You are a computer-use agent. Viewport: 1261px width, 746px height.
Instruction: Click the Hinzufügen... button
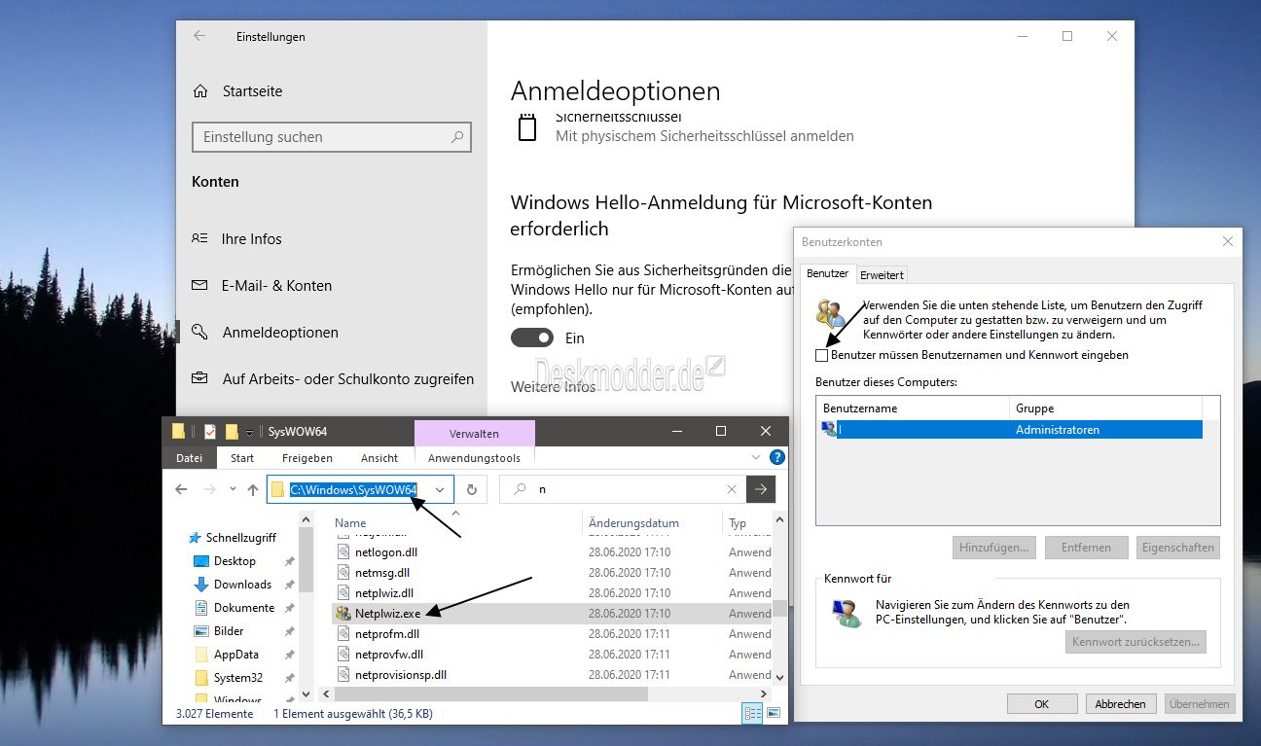coord(993,548)
